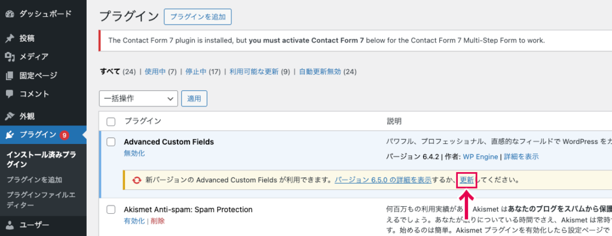Click the プラグインを追加 button beside page title
The width and height of the screenshot is (612, 236).
pyautogui.click(x=197, y=17)
